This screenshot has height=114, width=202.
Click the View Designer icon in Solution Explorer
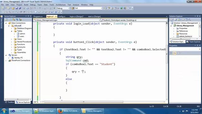click(x=186, y=20)
